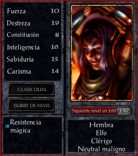The width and height of the screenshot is (138, 156).
Task: Click the Subir de Nivel button
Action: pyautogui.click(x=31, y=105)
